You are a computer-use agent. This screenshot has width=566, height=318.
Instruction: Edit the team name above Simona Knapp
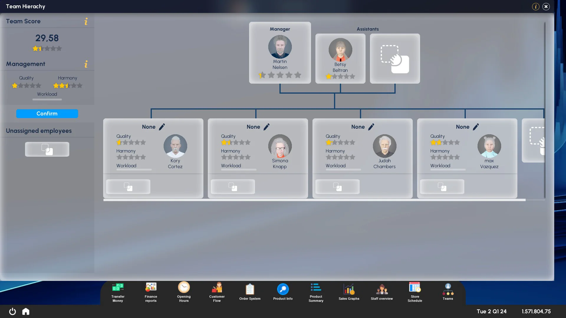(267, 127)
